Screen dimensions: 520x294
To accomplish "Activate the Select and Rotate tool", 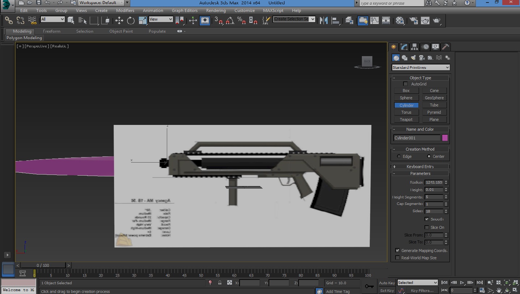I will point(131,20).
